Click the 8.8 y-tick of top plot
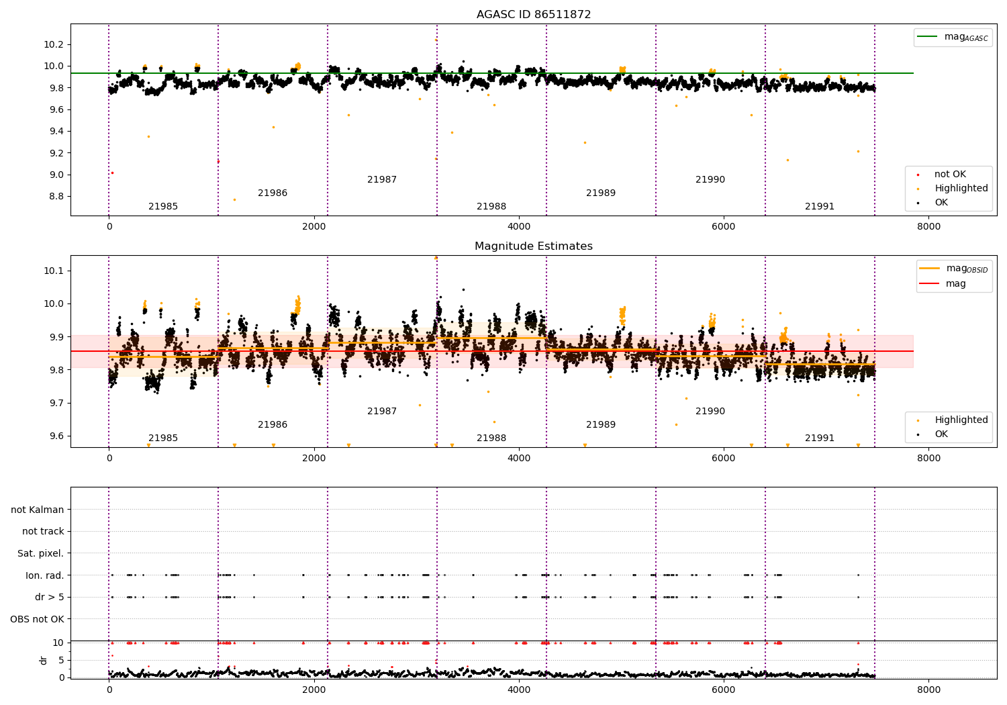 pyautogui.click(x=56, y=197)
